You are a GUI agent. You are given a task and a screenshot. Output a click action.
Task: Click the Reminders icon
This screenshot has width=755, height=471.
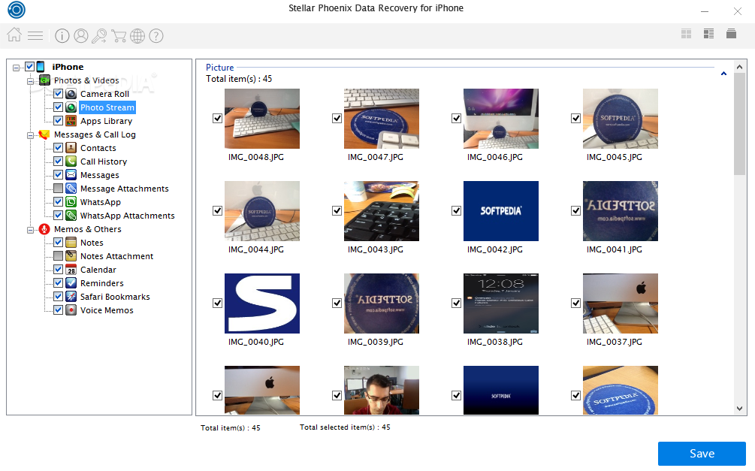point(71,282)
